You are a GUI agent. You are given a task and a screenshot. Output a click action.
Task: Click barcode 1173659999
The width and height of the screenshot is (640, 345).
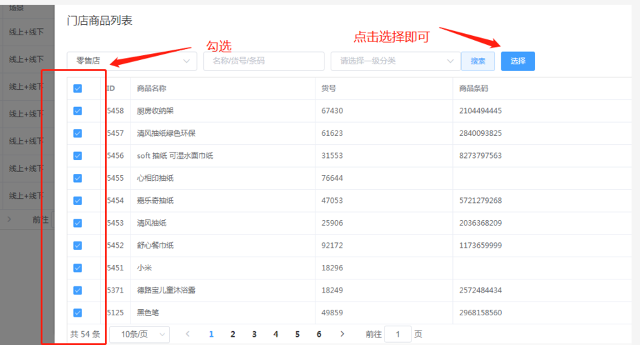tap(481, 246)
